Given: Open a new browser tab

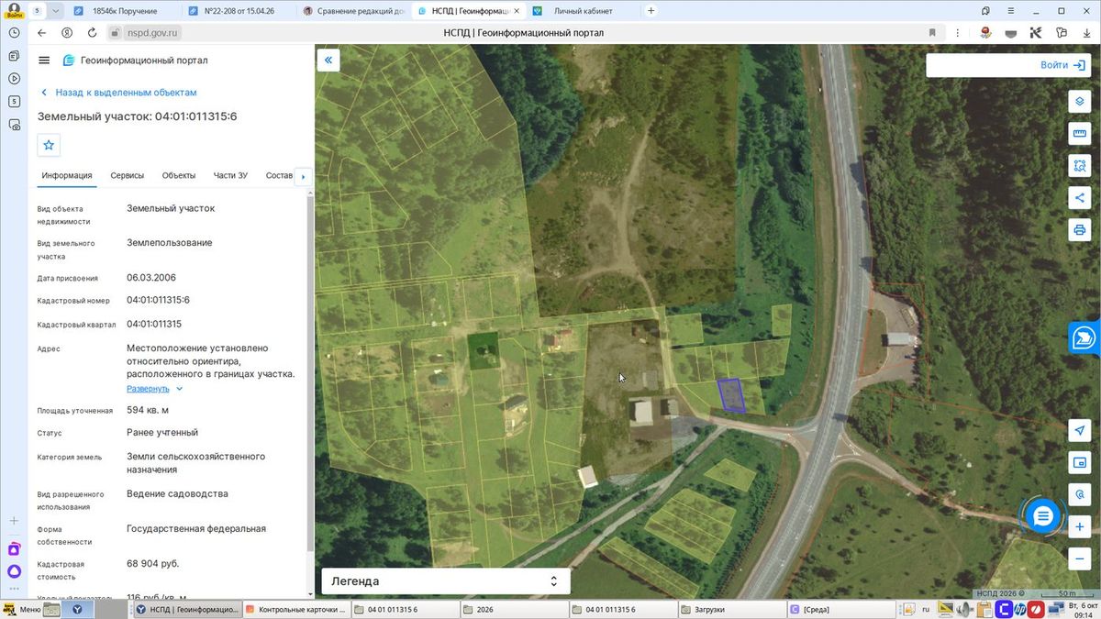Looking at the screenshot, I should pos(651,11).
